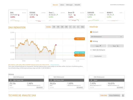Select the Unsere Redakteure tab

[114, 95]
